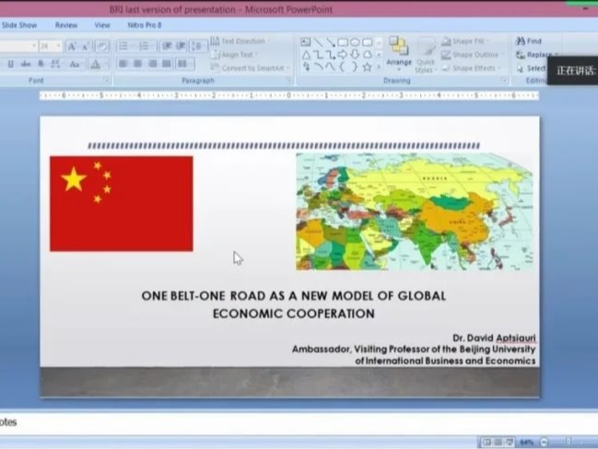The height and width of the screenshot is (449, 598).
Task: Open the Review ribbon tab
Action: click(x=66, y=25)
